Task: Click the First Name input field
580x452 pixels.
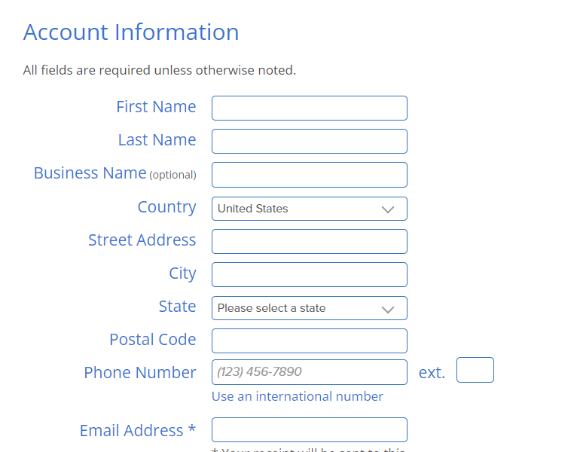Action: (310, 108)
